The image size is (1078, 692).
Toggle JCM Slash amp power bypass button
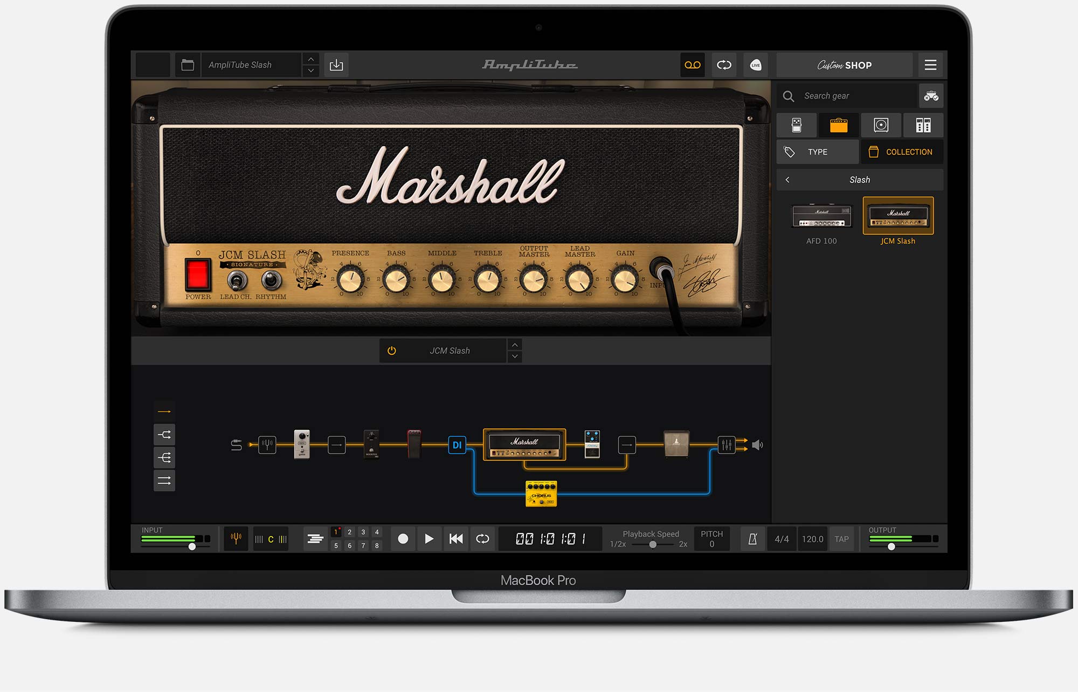click(x=392, y=351)
